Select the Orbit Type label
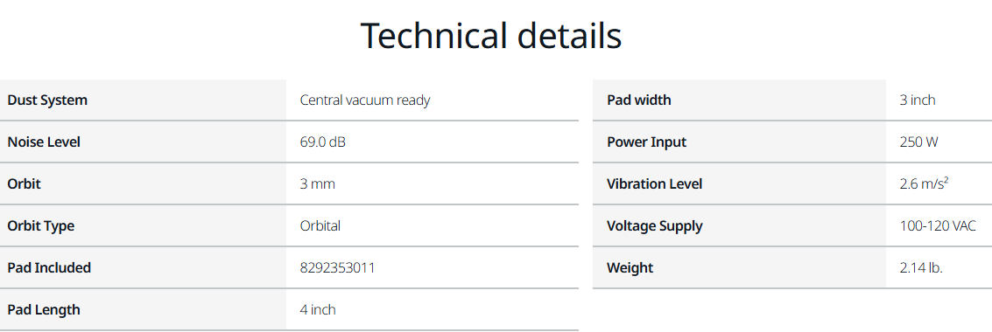Image resolution: width=992 pixels, height=332 pixels. (40, 225)
